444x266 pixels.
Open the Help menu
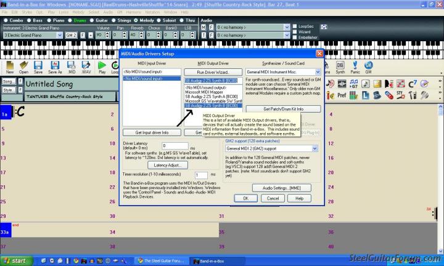click(185, 12)
